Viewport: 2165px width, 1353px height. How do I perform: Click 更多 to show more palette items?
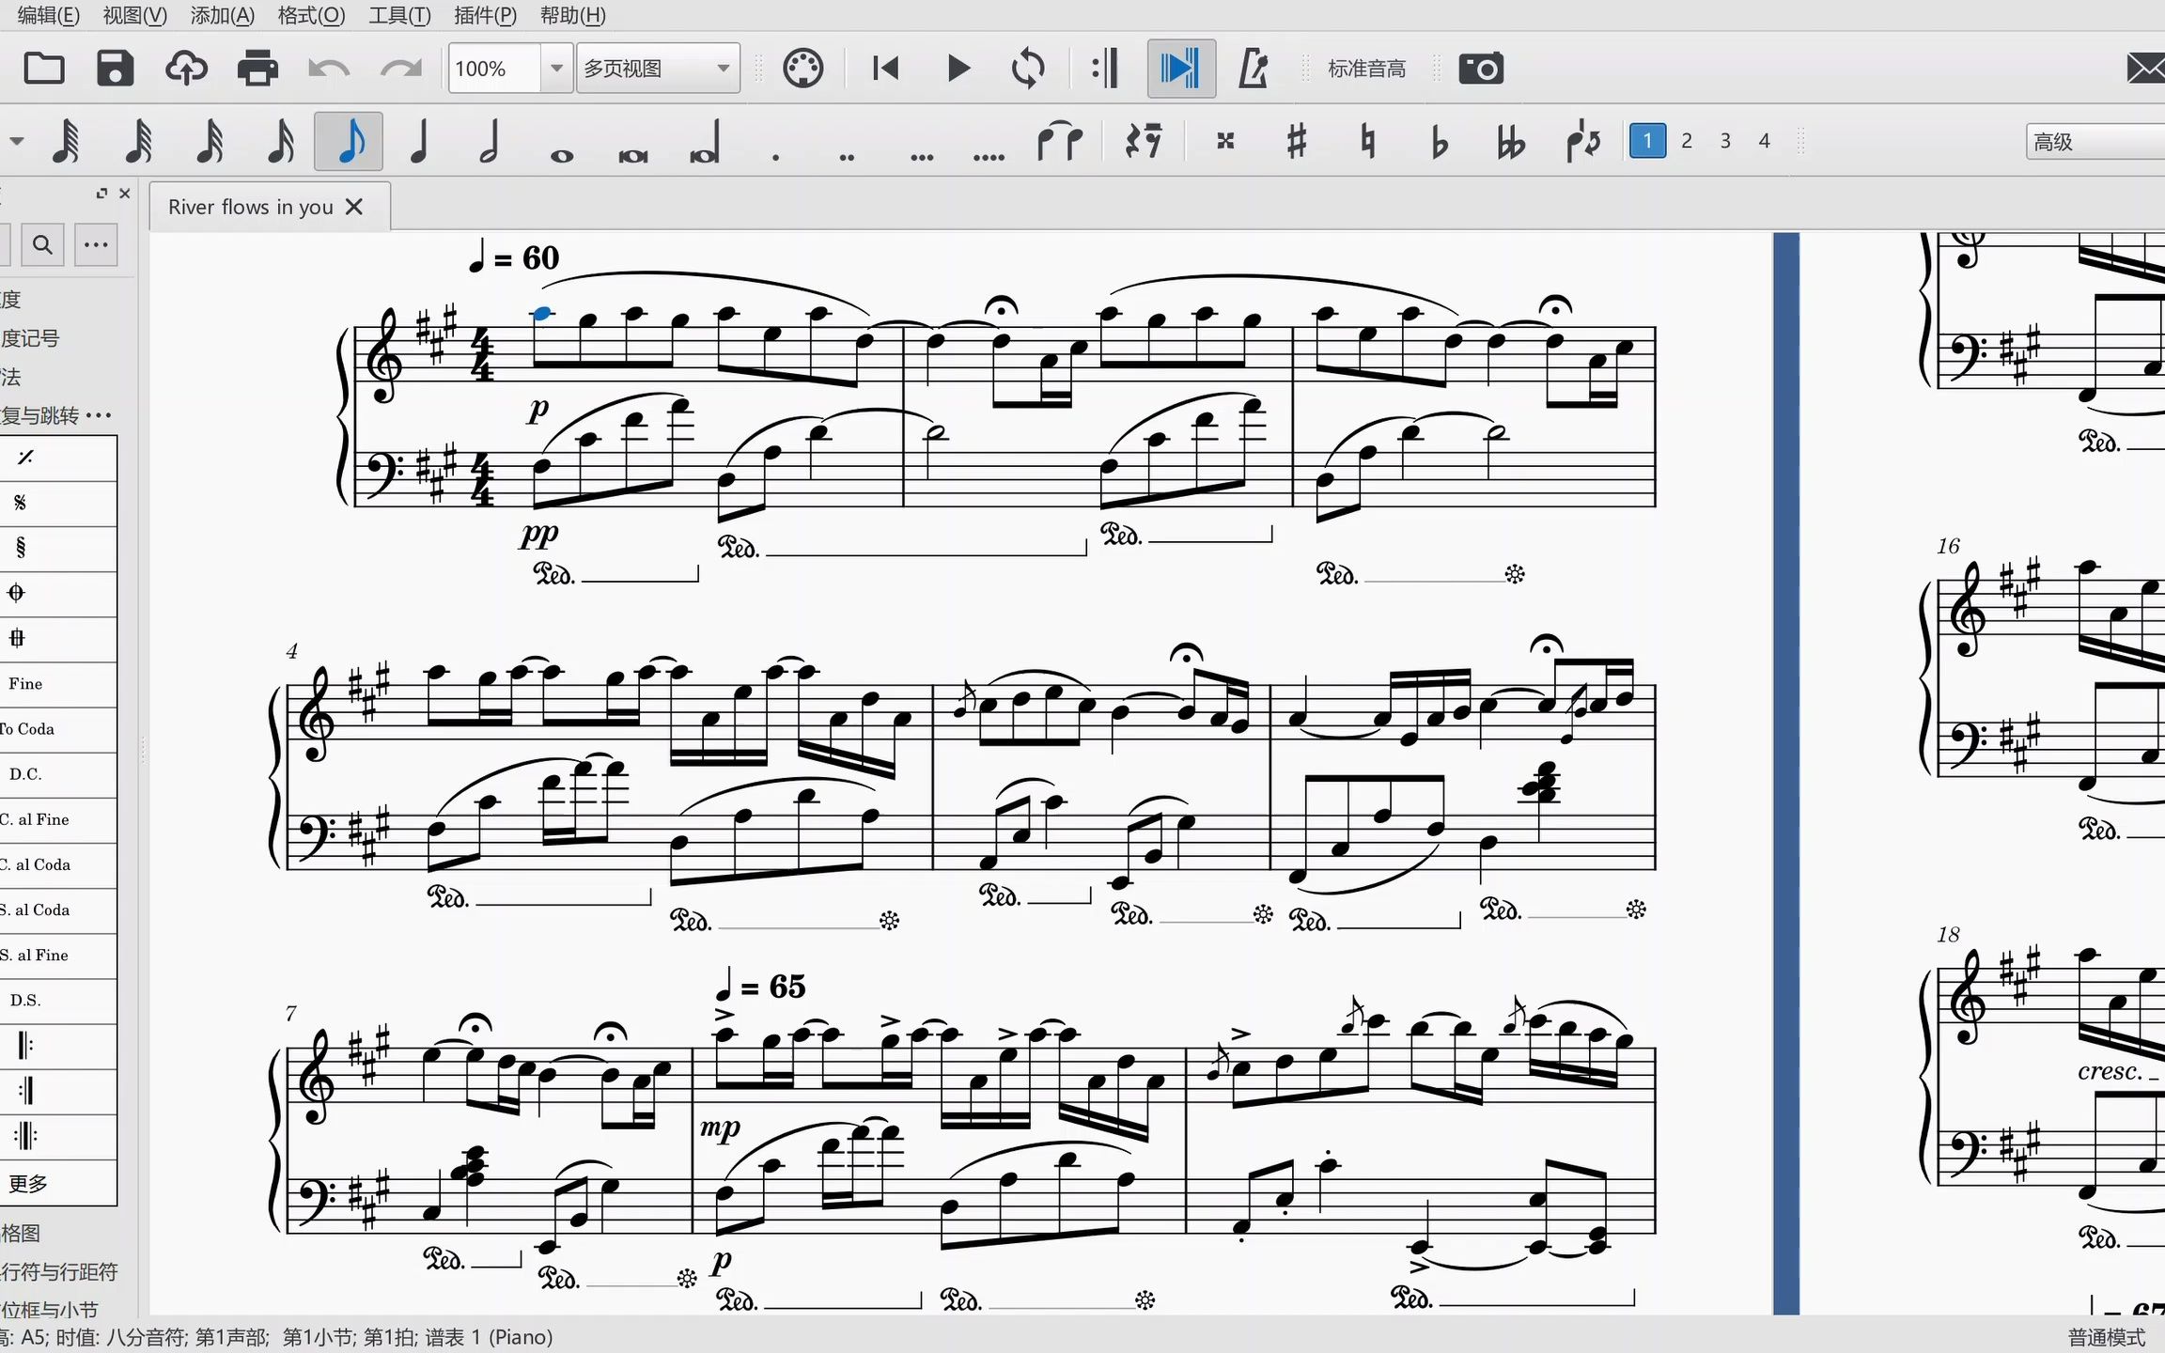pyautogui.click(x=58, y=1183)
